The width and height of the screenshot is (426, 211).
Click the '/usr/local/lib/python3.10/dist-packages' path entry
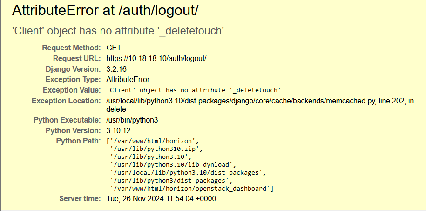(x=186, y=172)
